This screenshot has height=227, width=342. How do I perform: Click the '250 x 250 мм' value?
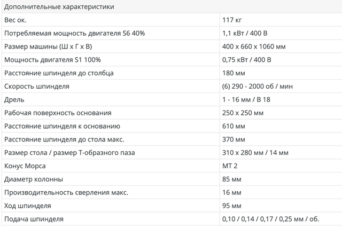click(243, 113)
